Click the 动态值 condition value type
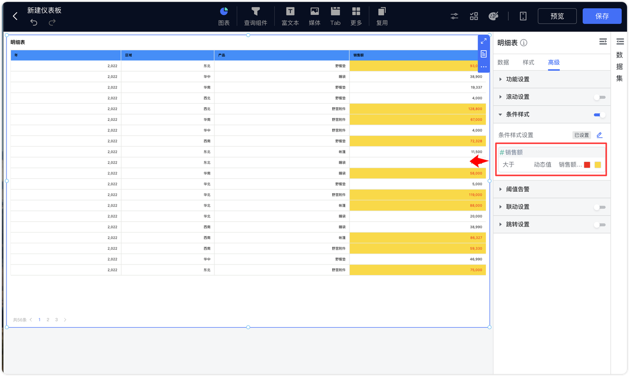 543,165
